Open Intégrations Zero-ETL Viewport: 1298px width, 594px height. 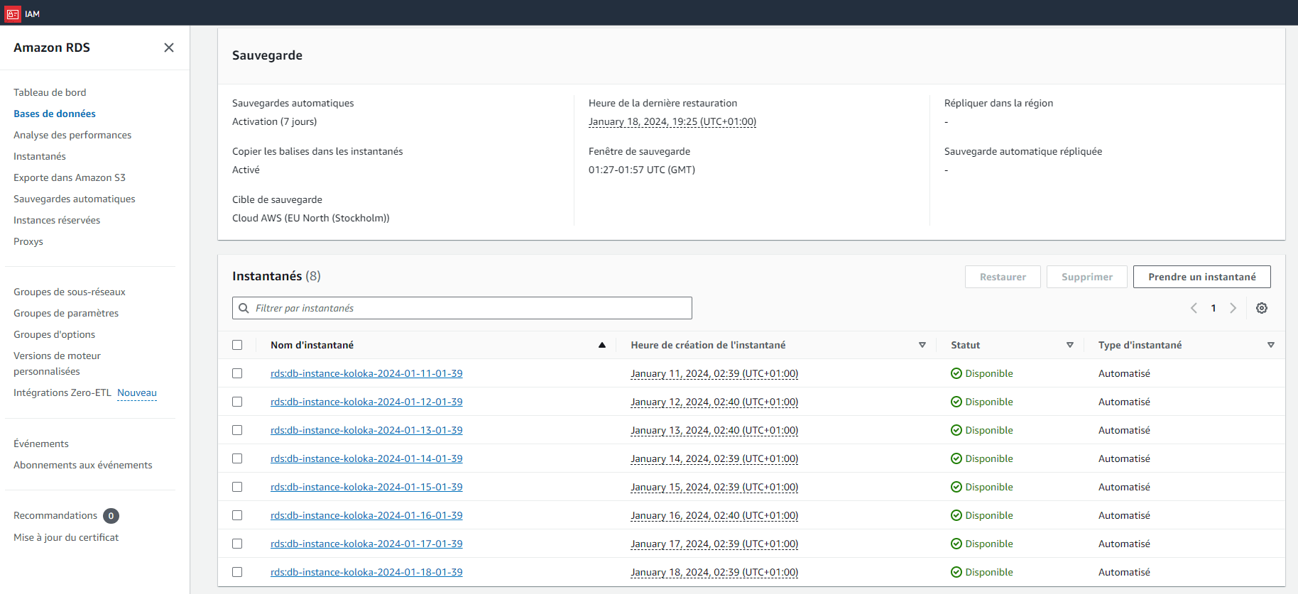point(62,392)
